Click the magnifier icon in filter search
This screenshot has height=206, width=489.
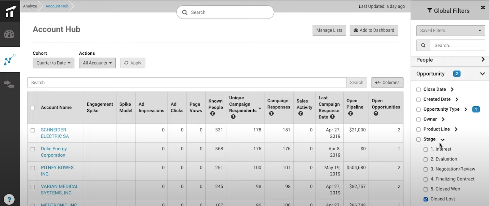click(x=423, y=45)
